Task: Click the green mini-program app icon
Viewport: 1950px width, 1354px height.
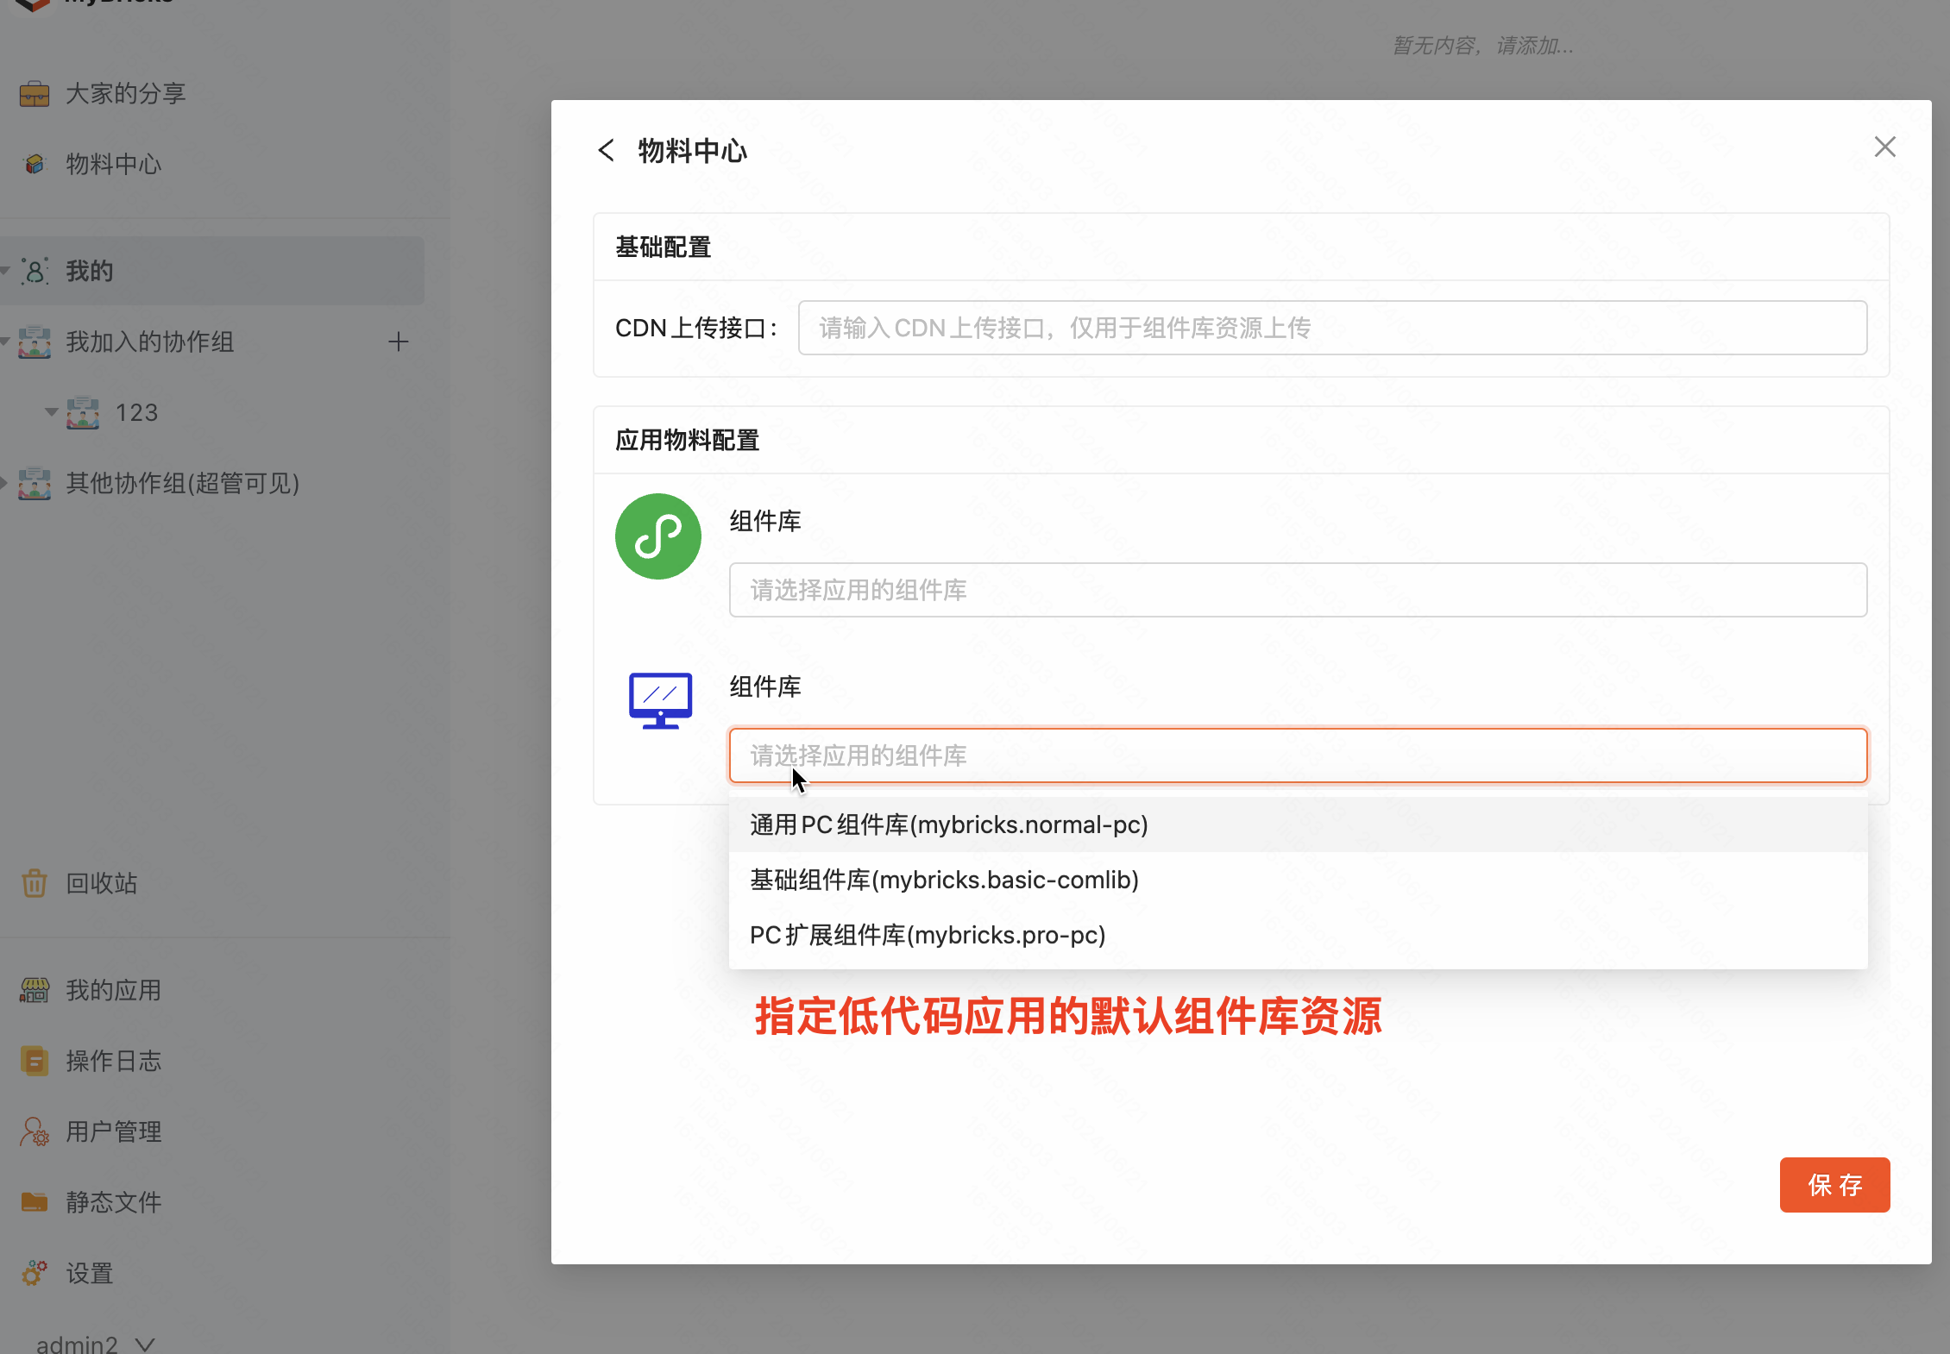Action: click(657, 536)
